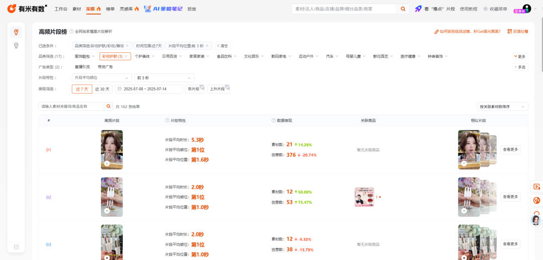Click the keyword search field 请输入素材关键词
The image size is (543, 260).
(x=71, y=107)
